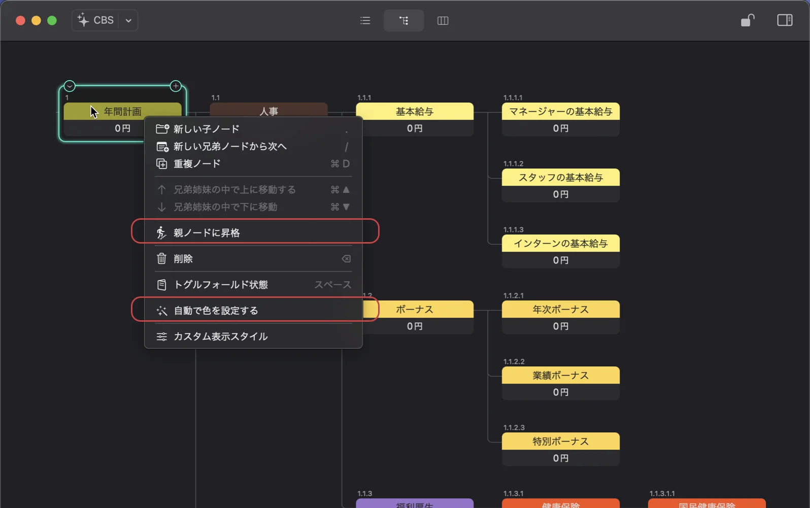Click the スペース shortcut text in menu
This screenshot has height=508, width=810.
(333, 284)
